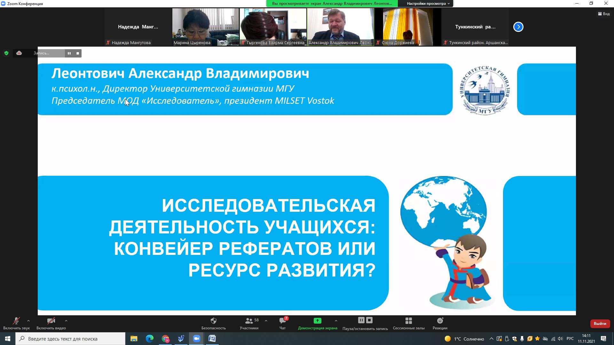Viewport: 614px width, 345px height.
Task: Expand share screen options arrow
Action: 336,321
